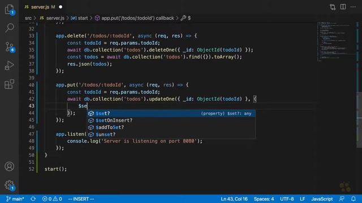The height and width of the screenshot is (203, 362).
Task: Choose the $unset? suggestion
Action: tap(171, 134)
